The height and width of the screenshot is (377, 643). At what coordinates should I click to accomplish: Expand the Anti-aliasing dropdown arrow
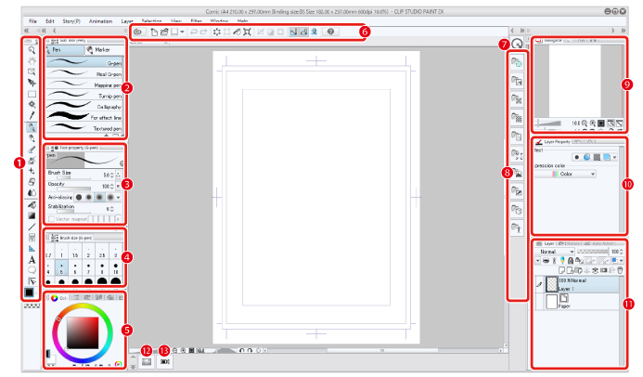point(119,197)
